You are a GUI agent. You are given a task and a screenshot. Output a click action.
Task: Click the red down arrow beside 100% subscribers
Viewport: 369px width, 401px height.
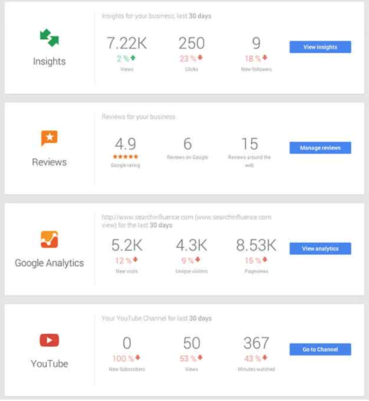[x=138, y=358]
